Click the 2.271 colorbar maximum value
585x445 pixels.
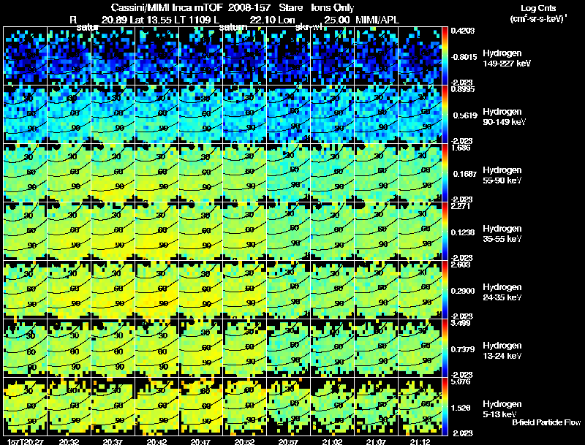point(461,206)
